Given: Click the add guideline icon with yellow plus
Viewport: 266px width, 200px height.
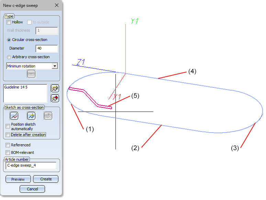Looking at the screenshot, I should tap(55, 88).
